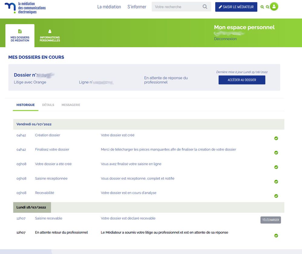The width and height of the screenshot is (302, 254).
Task: Click the green check for Saisine réceptionnée
Action: [x=276, y=182]
